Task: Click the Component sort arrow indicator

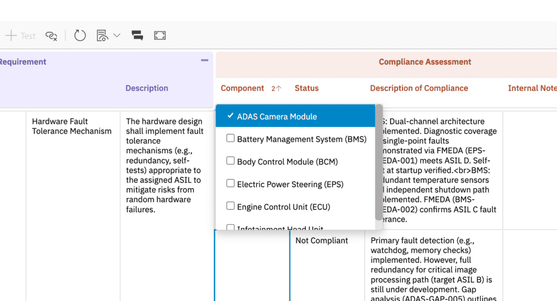Action: 276,89
